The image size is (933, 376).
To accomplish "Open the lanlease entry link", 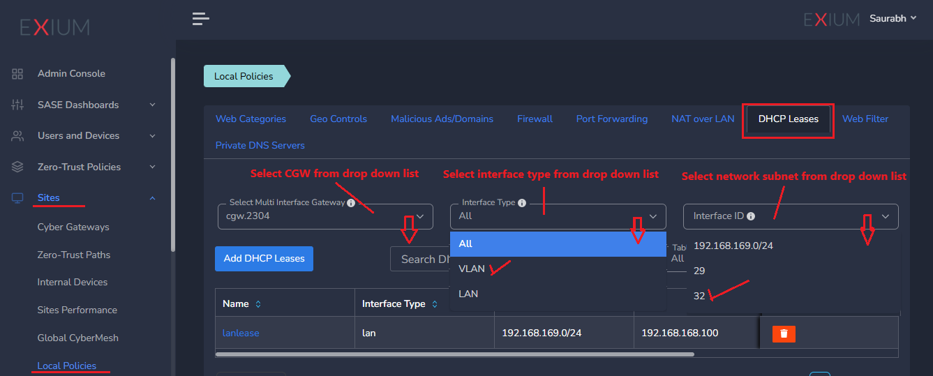I will (x=241, y=333).
